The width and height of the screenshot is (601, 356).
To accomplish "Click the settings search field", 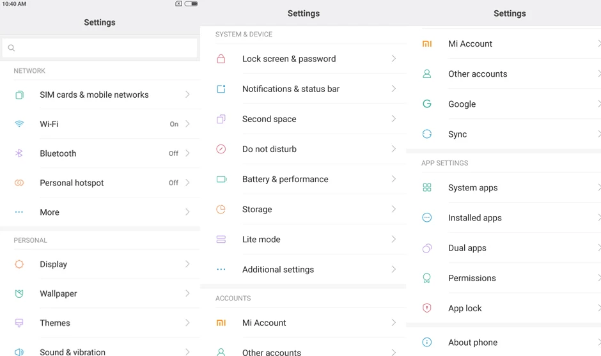I will [x=100, y=48].
